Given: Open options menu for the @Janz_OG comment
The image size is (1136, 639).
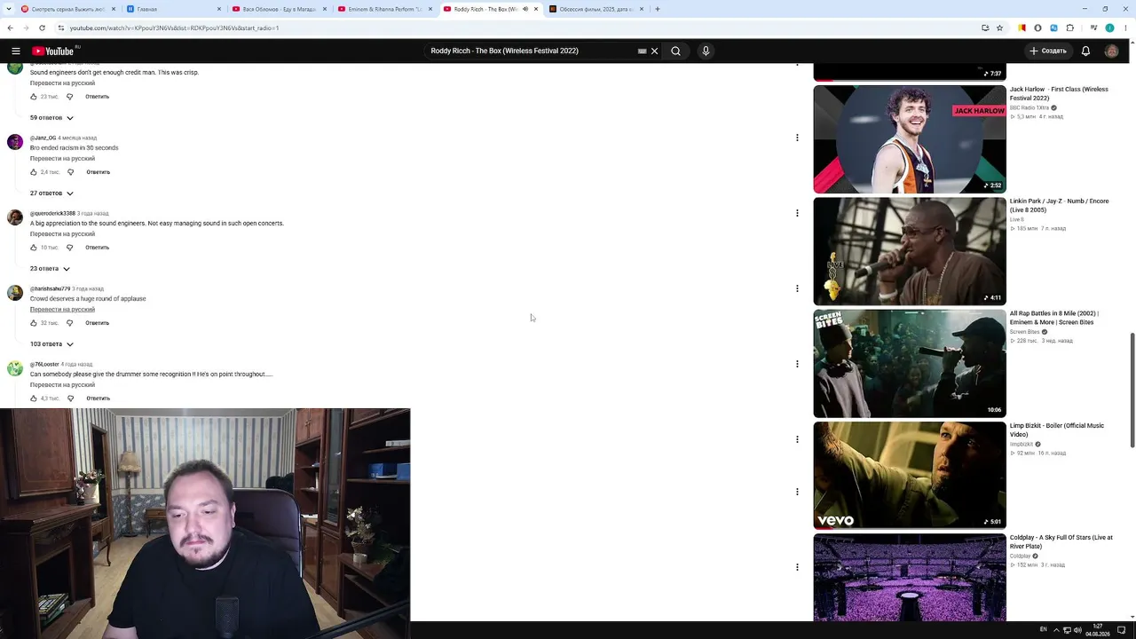Looking at the screenshot, I should (797, 138).
